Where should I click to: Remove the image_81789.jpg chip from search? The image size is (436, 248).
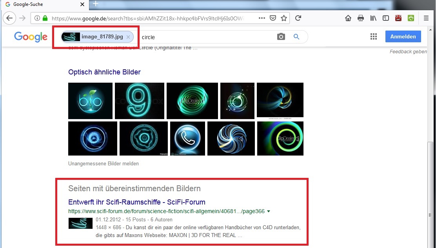click(128, 37)
